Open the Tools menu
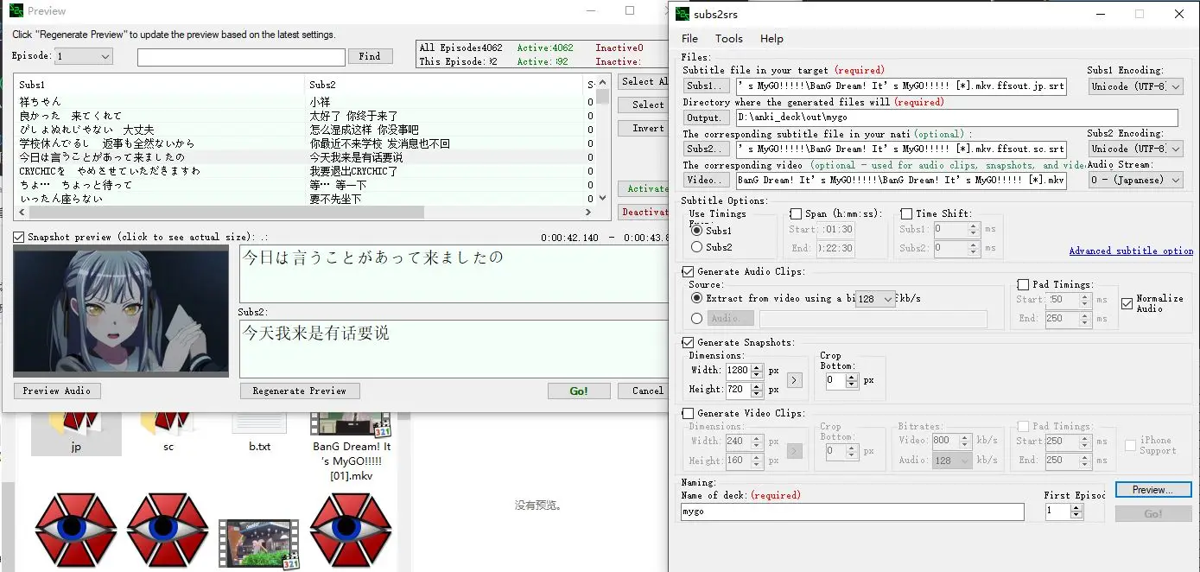Screen dimensions: 1200x572 [x=728, y=39]
